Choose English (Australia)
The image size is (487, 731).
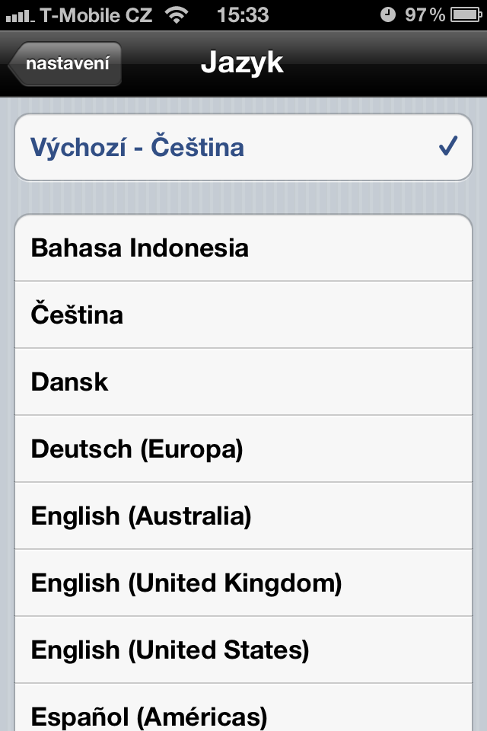141,516
